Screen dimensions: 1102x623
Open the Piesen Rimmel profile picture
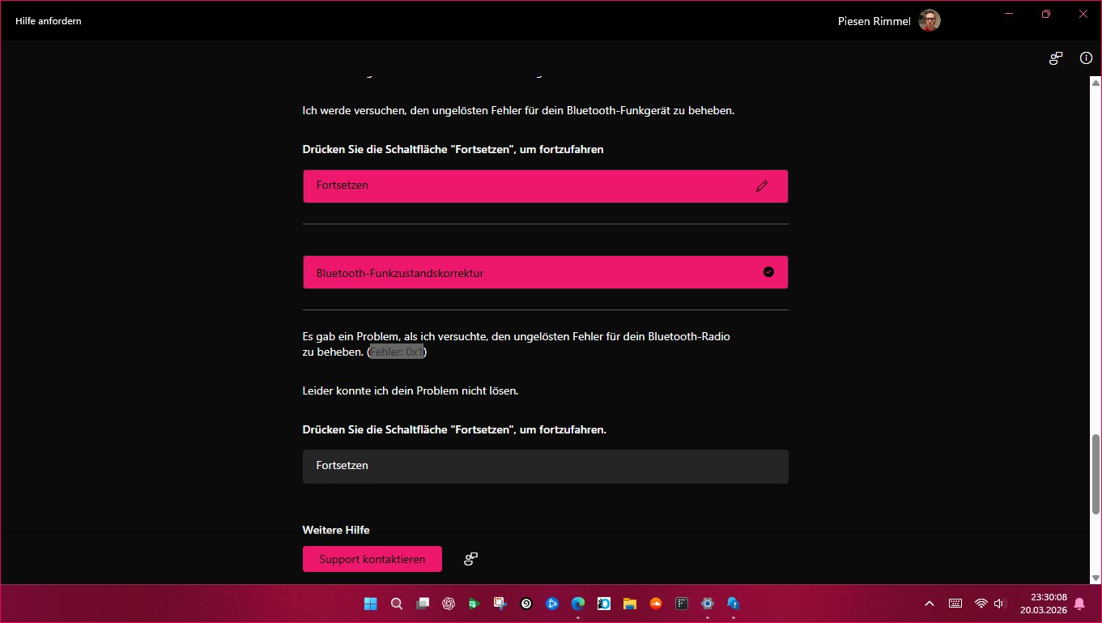coord(930,20)
